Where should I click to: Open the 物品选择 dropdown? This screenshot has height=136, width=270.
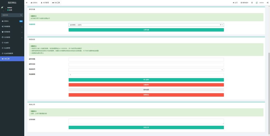pyautogui.click(x=146, y=70)
